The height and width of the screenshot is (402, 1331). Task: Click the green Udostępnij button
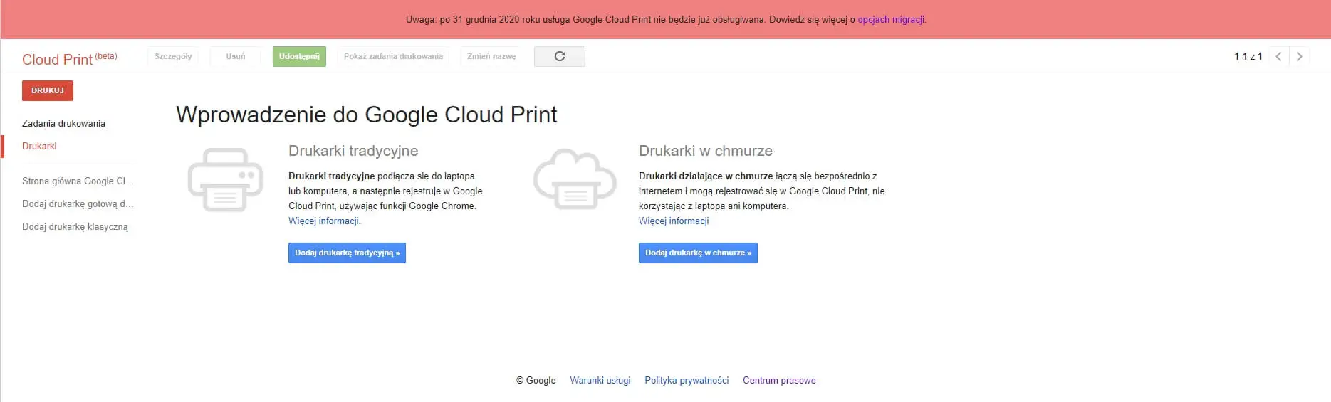(299, 56)
